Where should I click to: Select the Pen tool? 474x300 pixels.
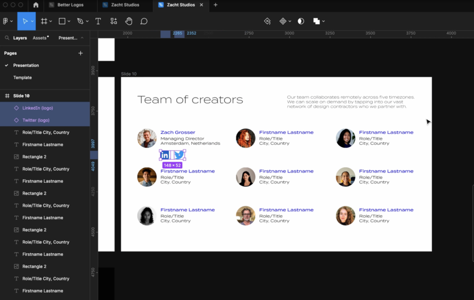point(80,21)
